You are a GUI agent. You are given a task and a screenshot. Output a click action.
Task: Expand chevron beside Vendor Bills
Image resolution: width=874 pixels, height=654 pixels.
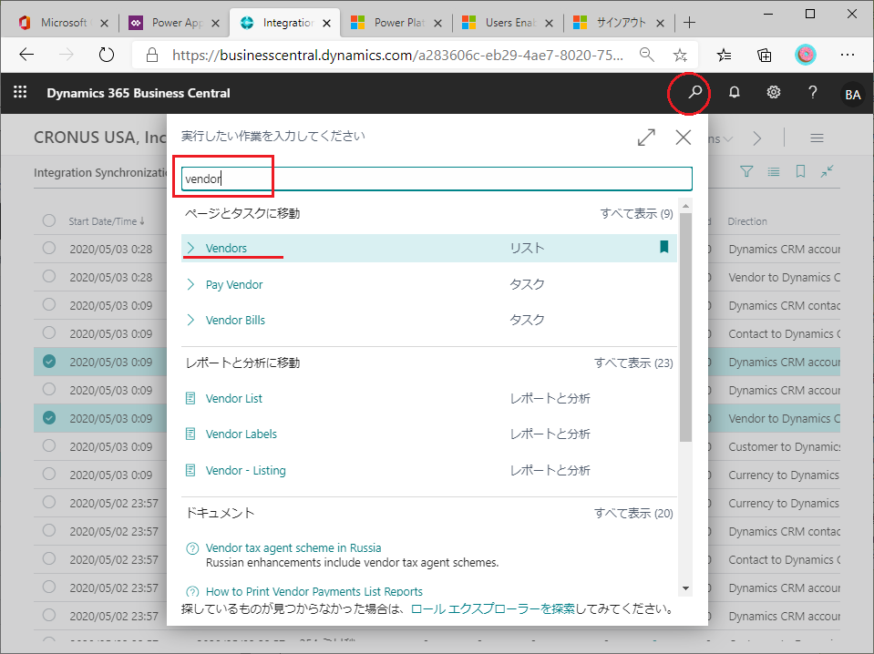coord(190,321)
